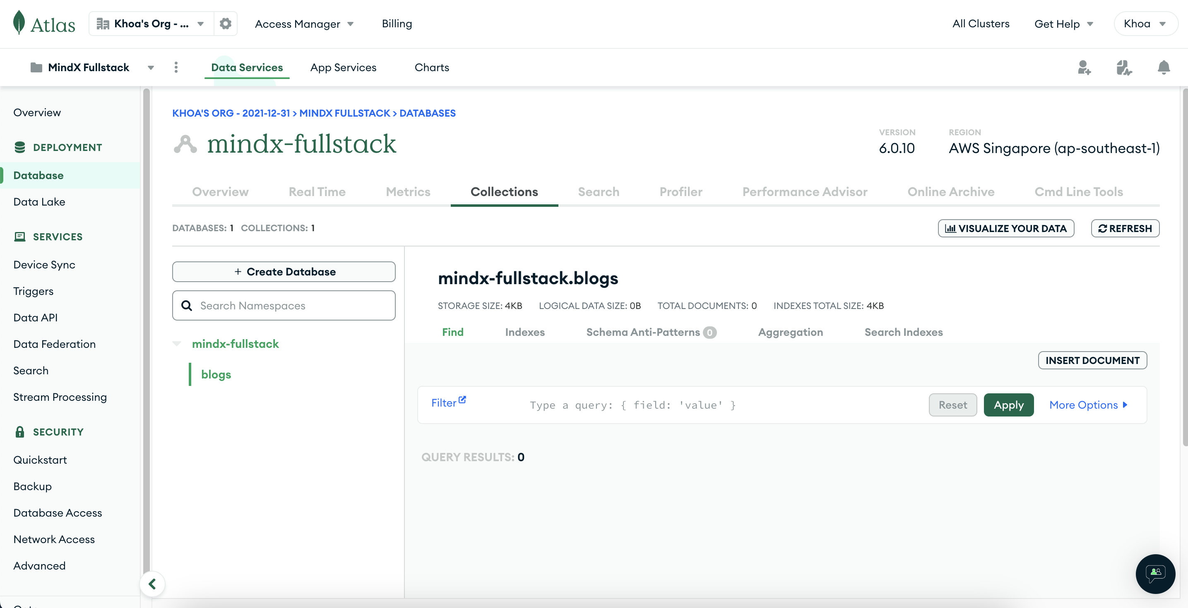Click the Create Database button
The image size is (1188, 608).
(x=284, y=271)
